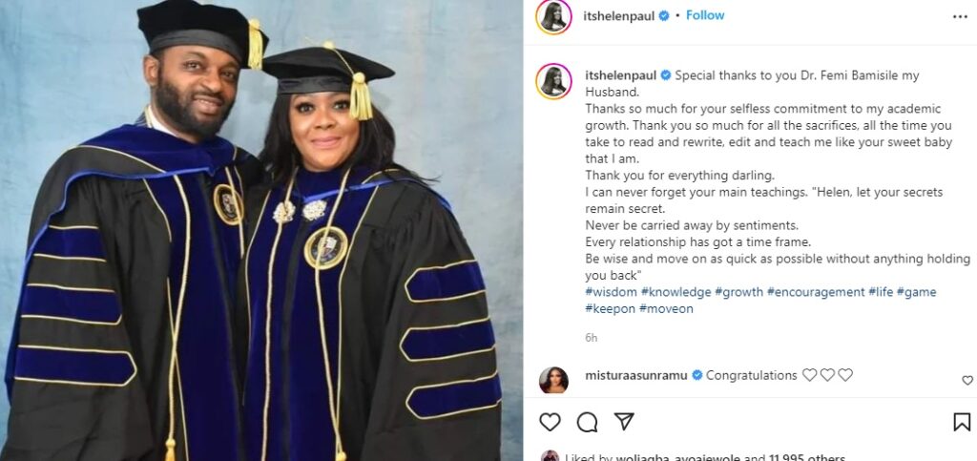Viewport: 977px width, 461px height.
Task: Click misturaasunramu's profile avatar
Action: click(553, 380)
